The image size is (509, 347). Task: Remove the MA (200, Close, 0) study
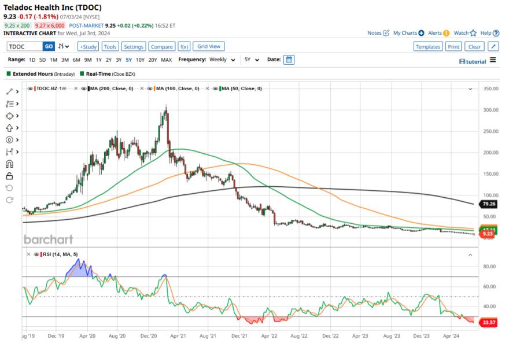[76, 88]
